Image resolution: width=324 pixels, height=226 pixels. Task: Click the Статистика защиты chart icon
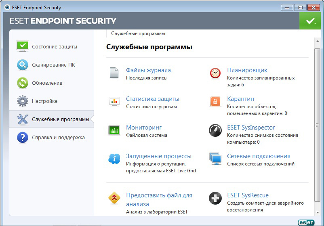(x=114, y=101)
